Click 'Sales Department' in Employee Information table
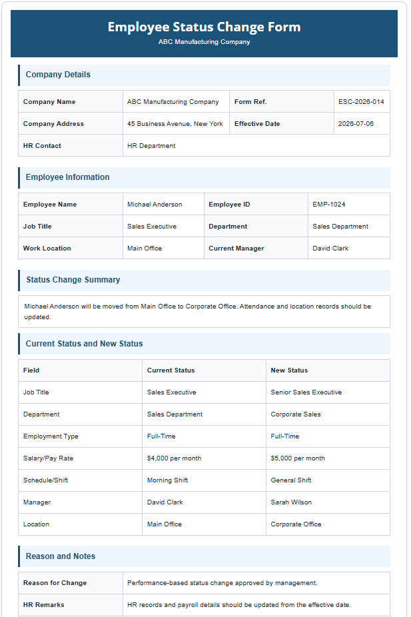 point(340,227)
